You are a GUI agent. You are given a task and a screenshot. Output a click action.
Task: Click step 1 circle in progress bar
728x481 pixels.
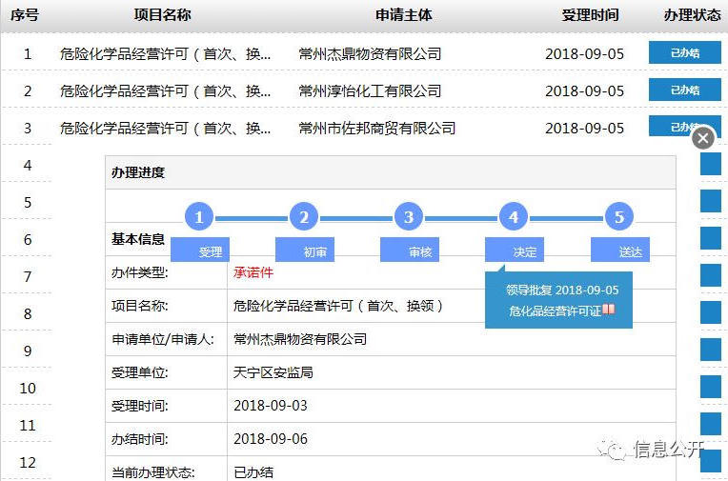click(x=199, y=217)
